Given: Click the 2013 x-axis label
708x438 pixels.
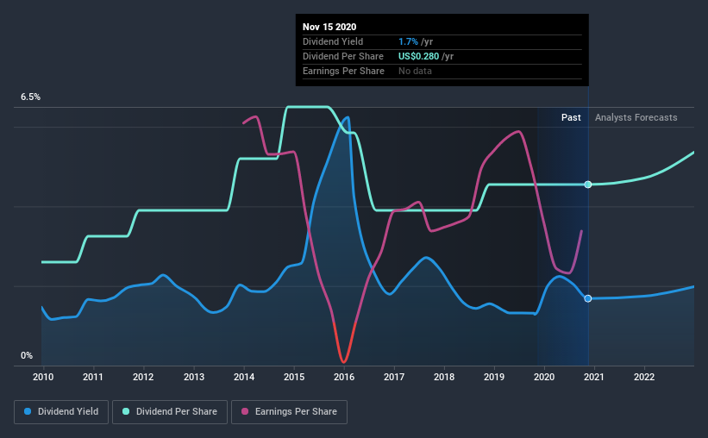Looking at the screenshot, I should click(194, 377).
